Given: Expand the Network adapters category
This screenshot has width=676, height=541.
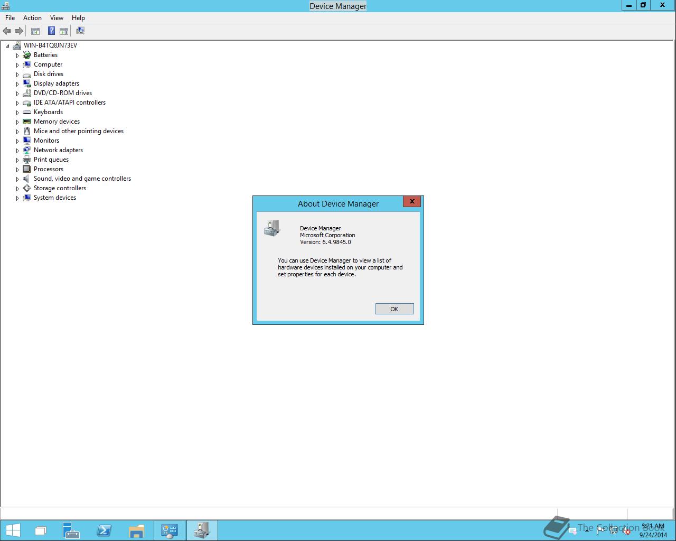Looking at the screenshot, I should 17,151.
